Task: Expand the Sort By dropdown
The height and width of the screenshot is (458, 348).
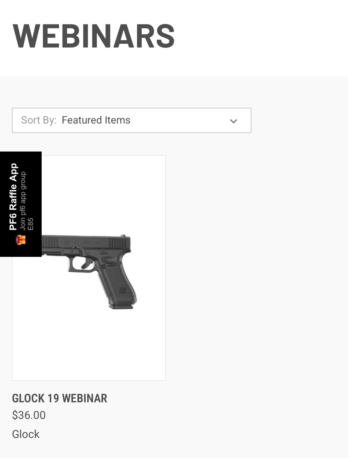Action: 132,120
